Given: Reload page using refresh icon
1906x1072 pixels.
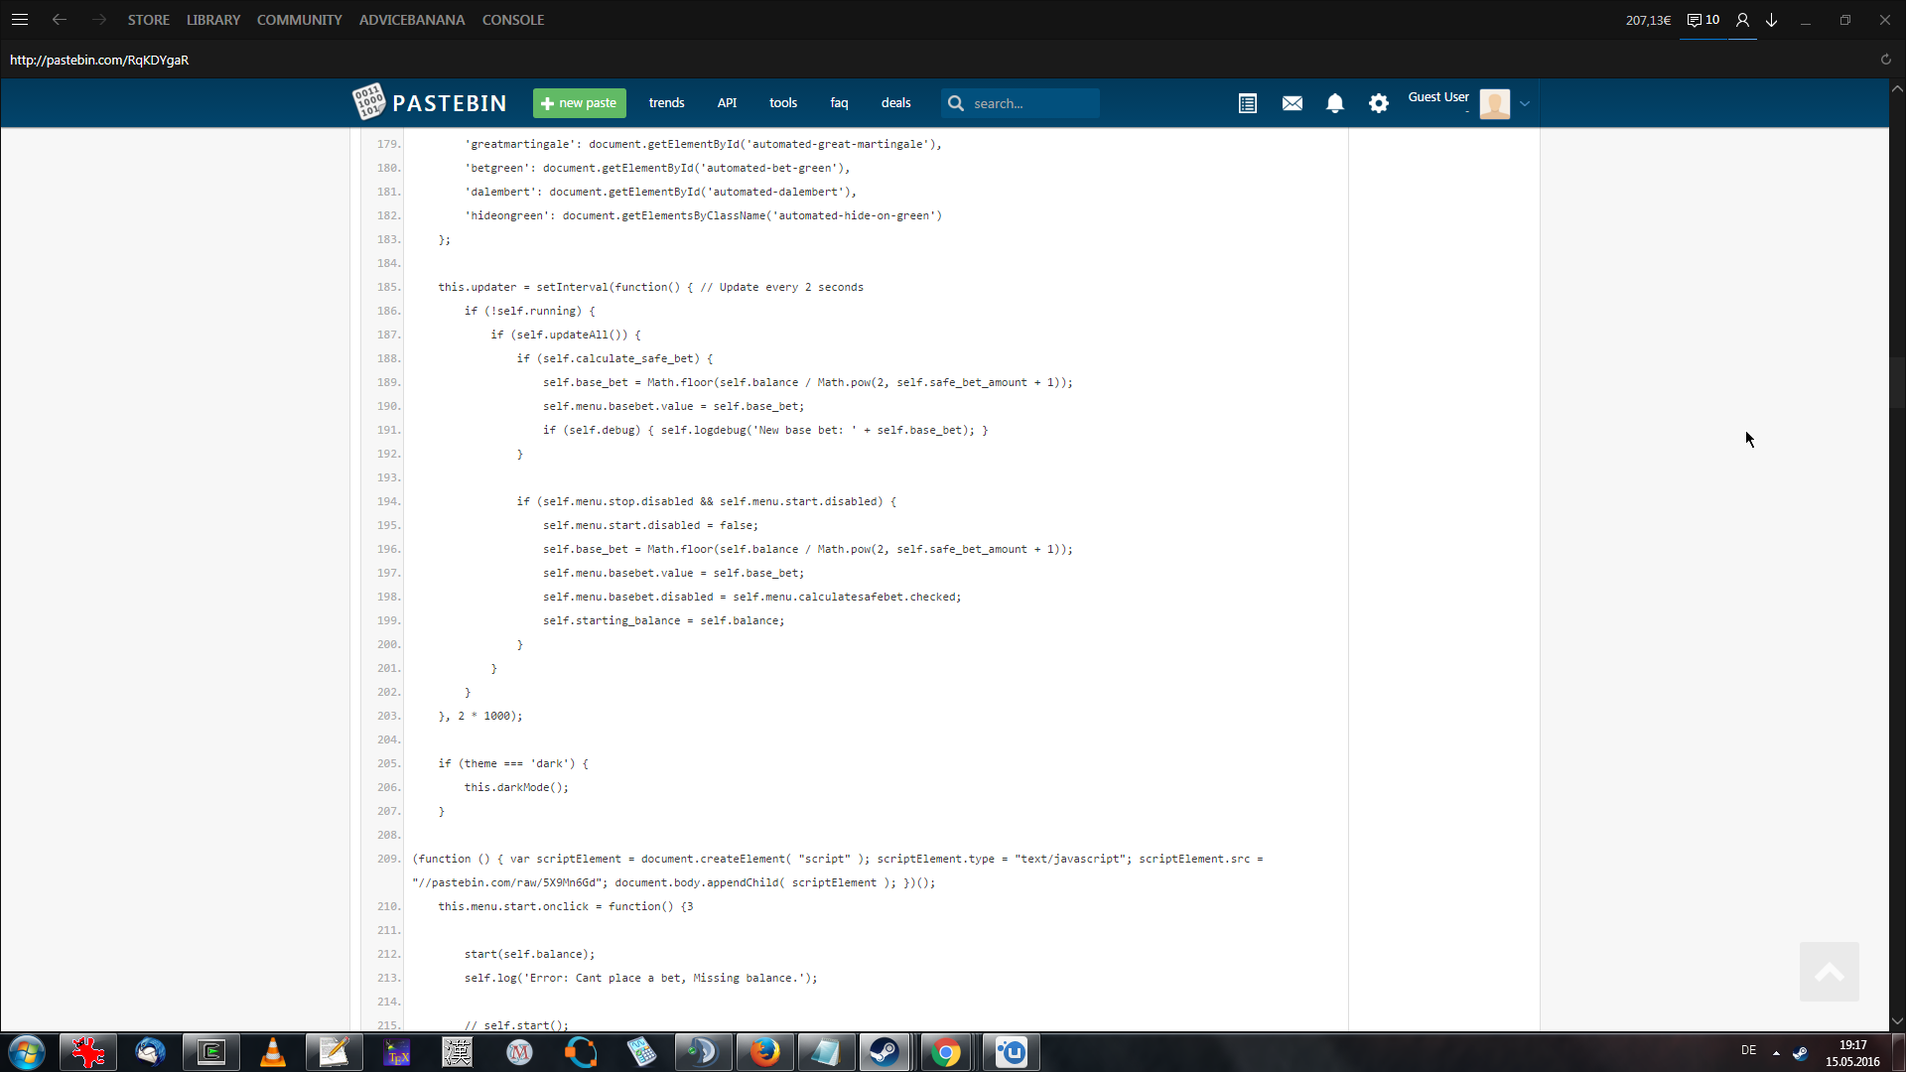Looking at the screenshot, I should coord(1885,60).
